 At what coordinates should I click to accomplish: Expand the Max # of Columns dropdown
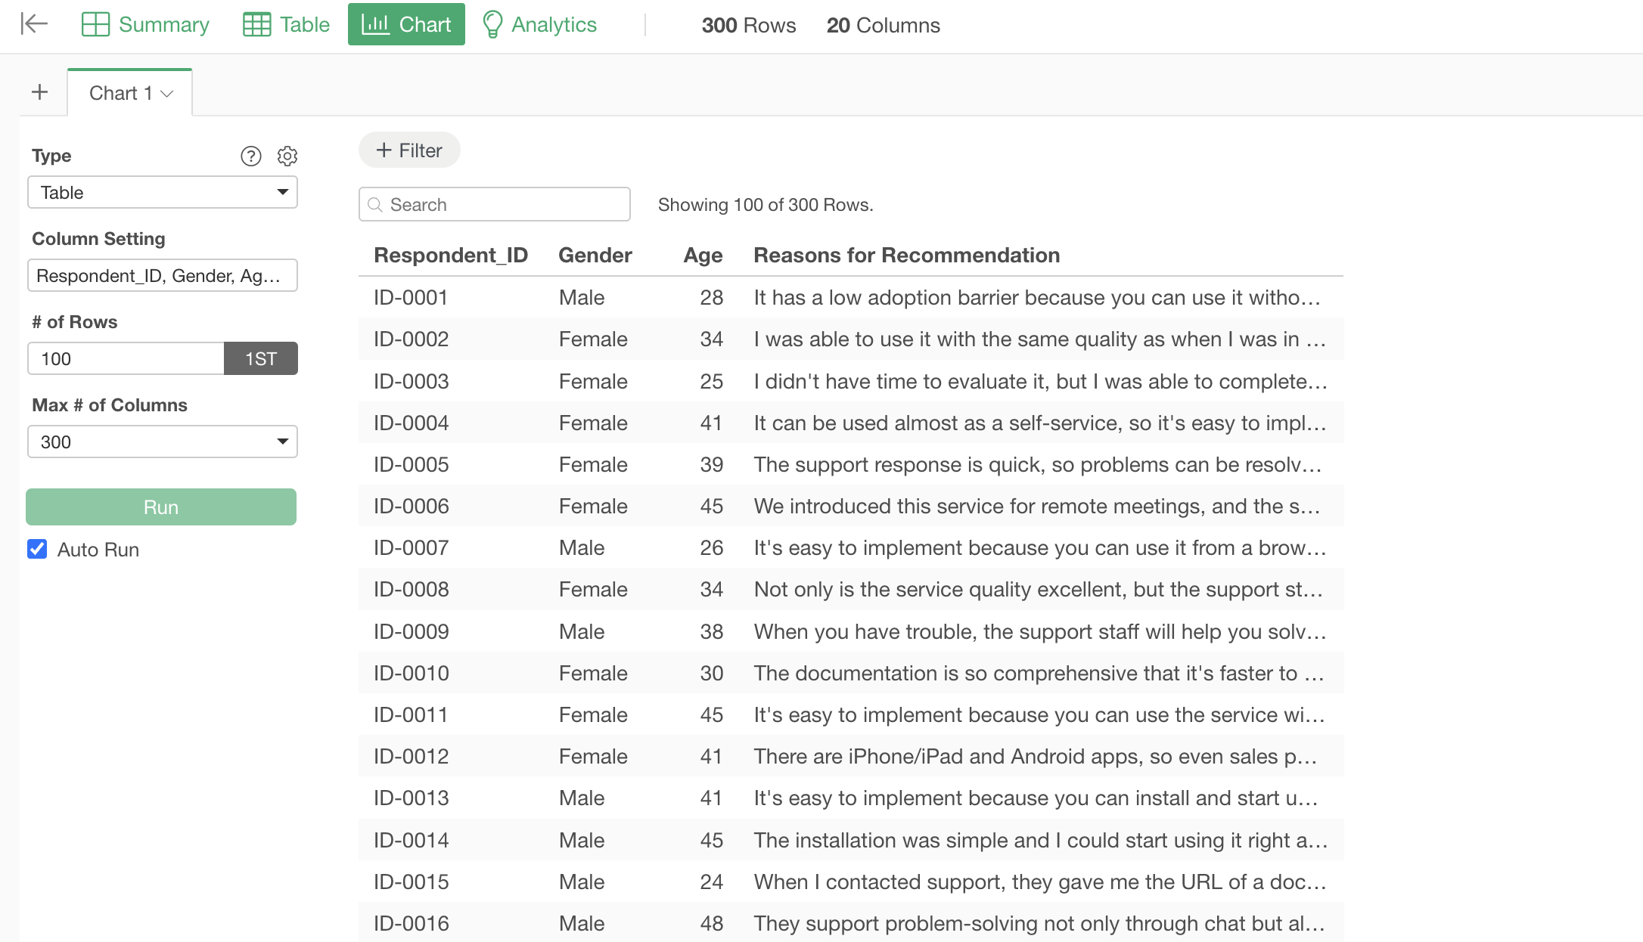[162, 442]
